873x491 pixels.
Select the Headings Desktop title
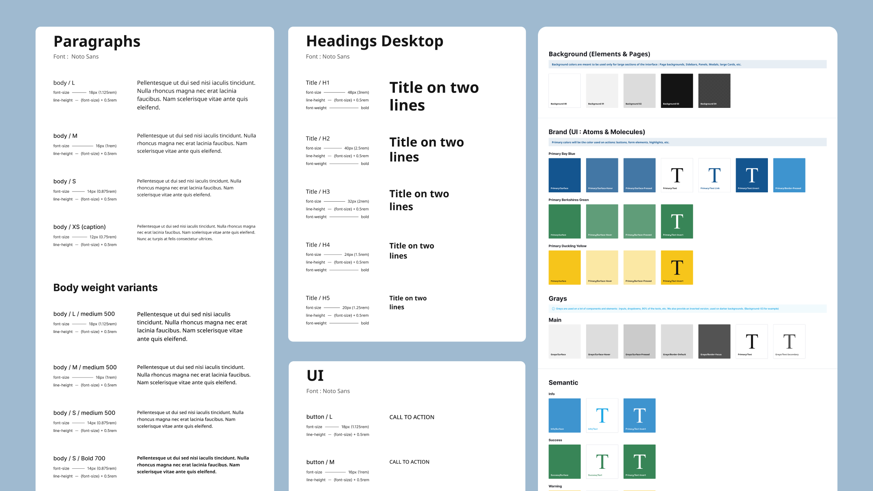coord(374,41)
